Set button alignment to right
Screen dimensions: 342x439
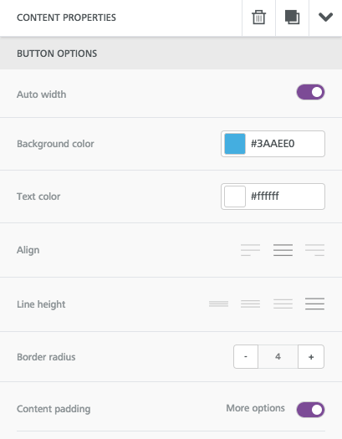tap(315, 250)
